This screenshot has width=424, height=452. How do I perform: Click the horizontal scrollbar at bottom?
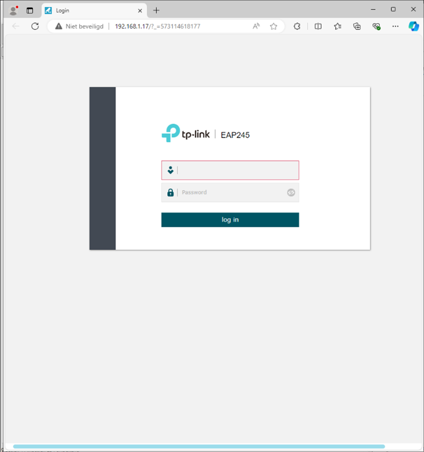point(199,447)
